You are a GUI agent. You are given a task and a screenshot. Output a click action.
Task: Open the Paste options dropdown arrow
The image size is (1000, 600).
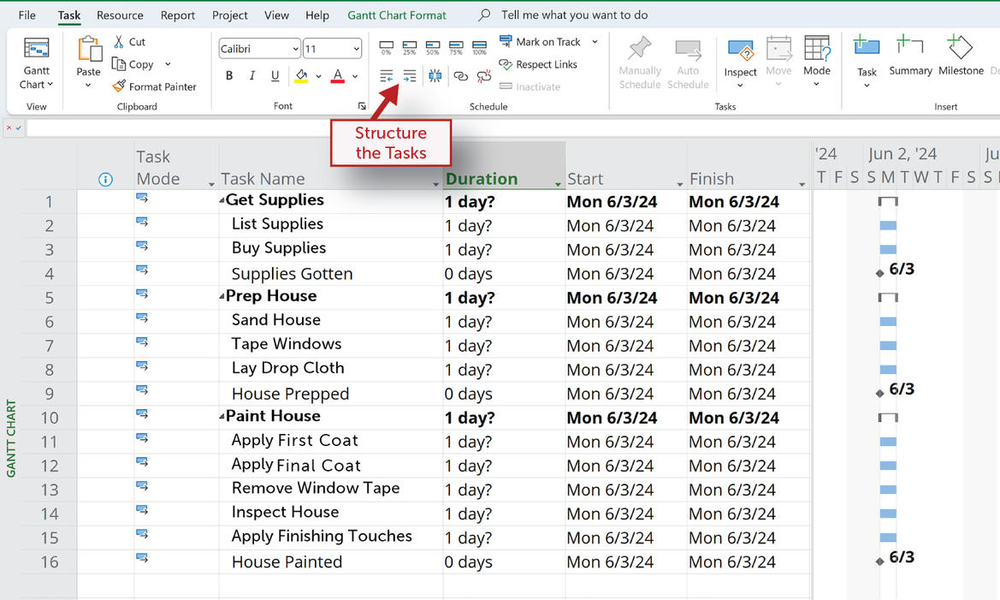(89, 85)
